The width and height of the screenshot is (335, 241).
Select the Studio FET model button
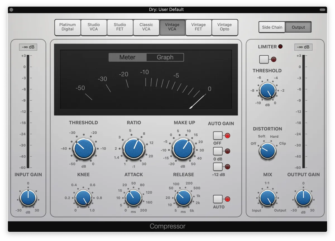(120, 27)
